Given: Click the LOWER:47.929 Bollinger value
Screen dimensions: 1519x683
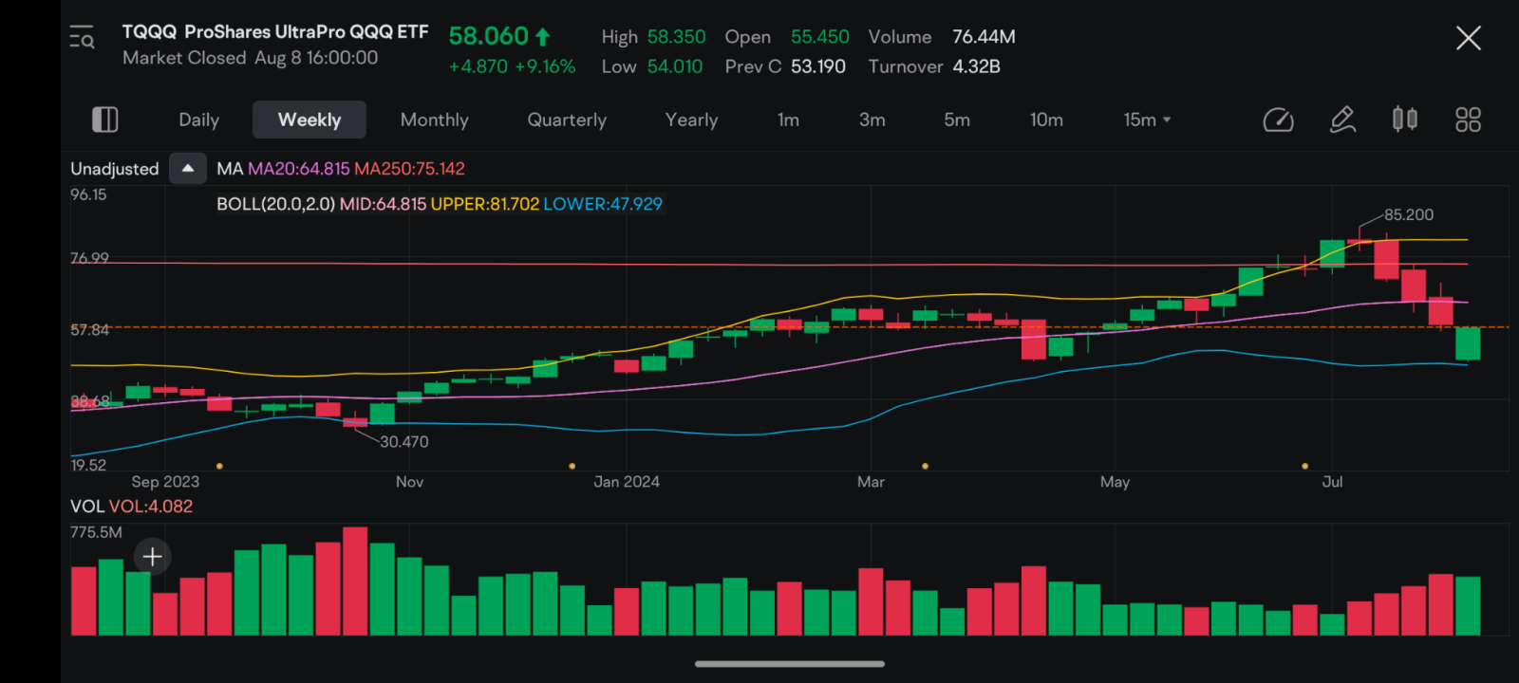Looking at the screenshot, I should coord(603,204).
